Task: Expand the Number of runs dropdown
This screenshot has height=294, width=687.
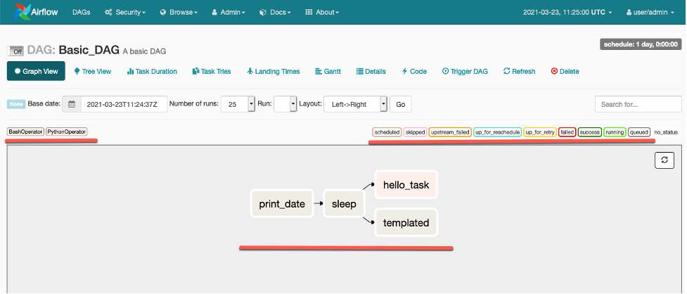Action: click(x=251, y=104)
